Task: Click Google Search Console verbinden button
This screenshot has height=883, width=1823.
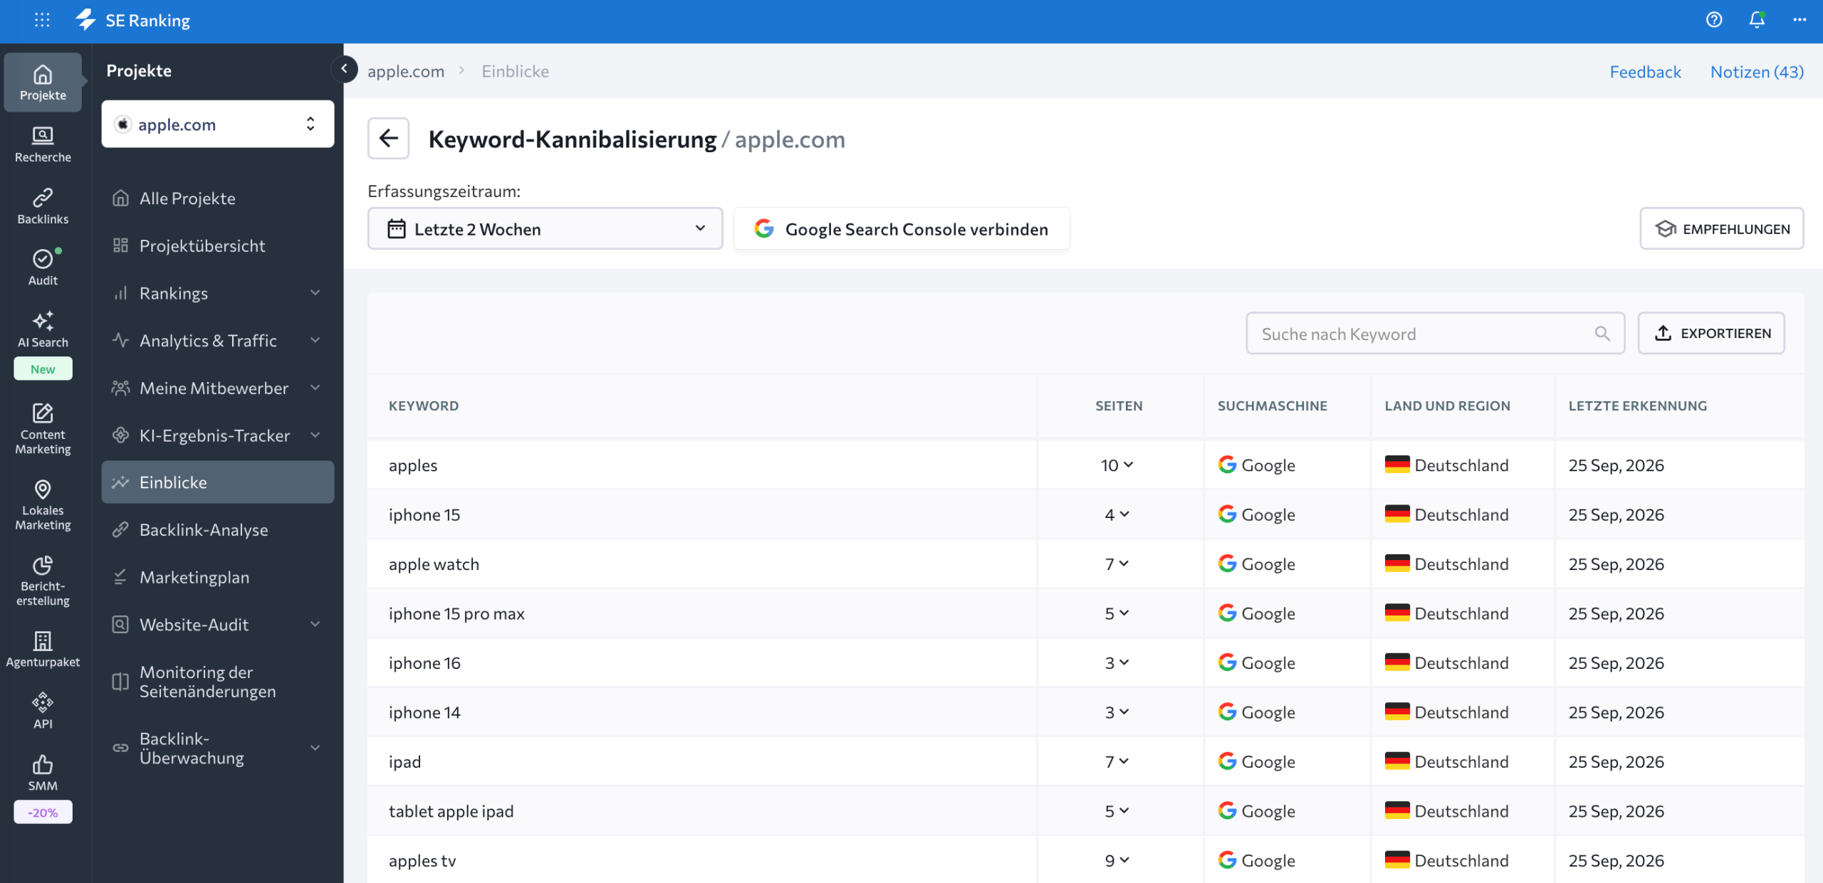Action: point(902,228)
